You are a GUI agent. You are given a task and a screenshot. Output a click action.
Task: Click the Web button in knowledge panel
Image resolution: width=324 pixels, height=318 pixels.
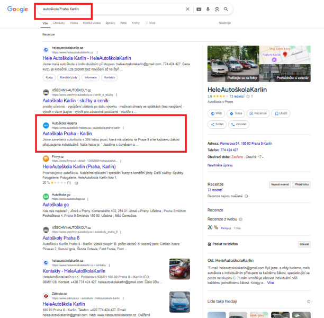(216, 113)
